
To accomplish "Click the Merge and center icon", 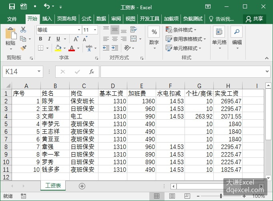I will tap(134, 39).
